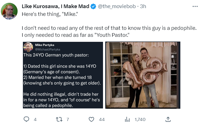The height and width of the screenshot is (126, 201).
Task: Open the view analytics bar chart icon
Action: [x=127, y=119]
